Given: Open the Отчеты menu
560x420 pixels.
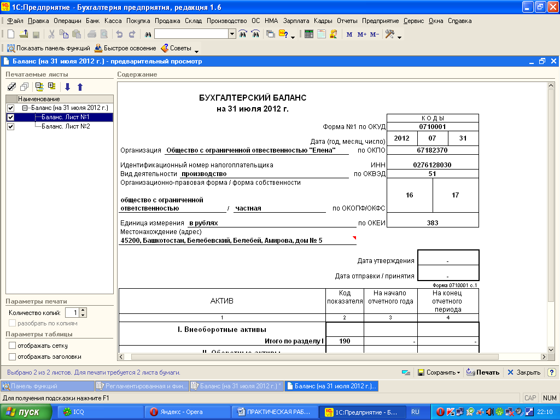Looking at the screenshot, I should coord(347,21).
